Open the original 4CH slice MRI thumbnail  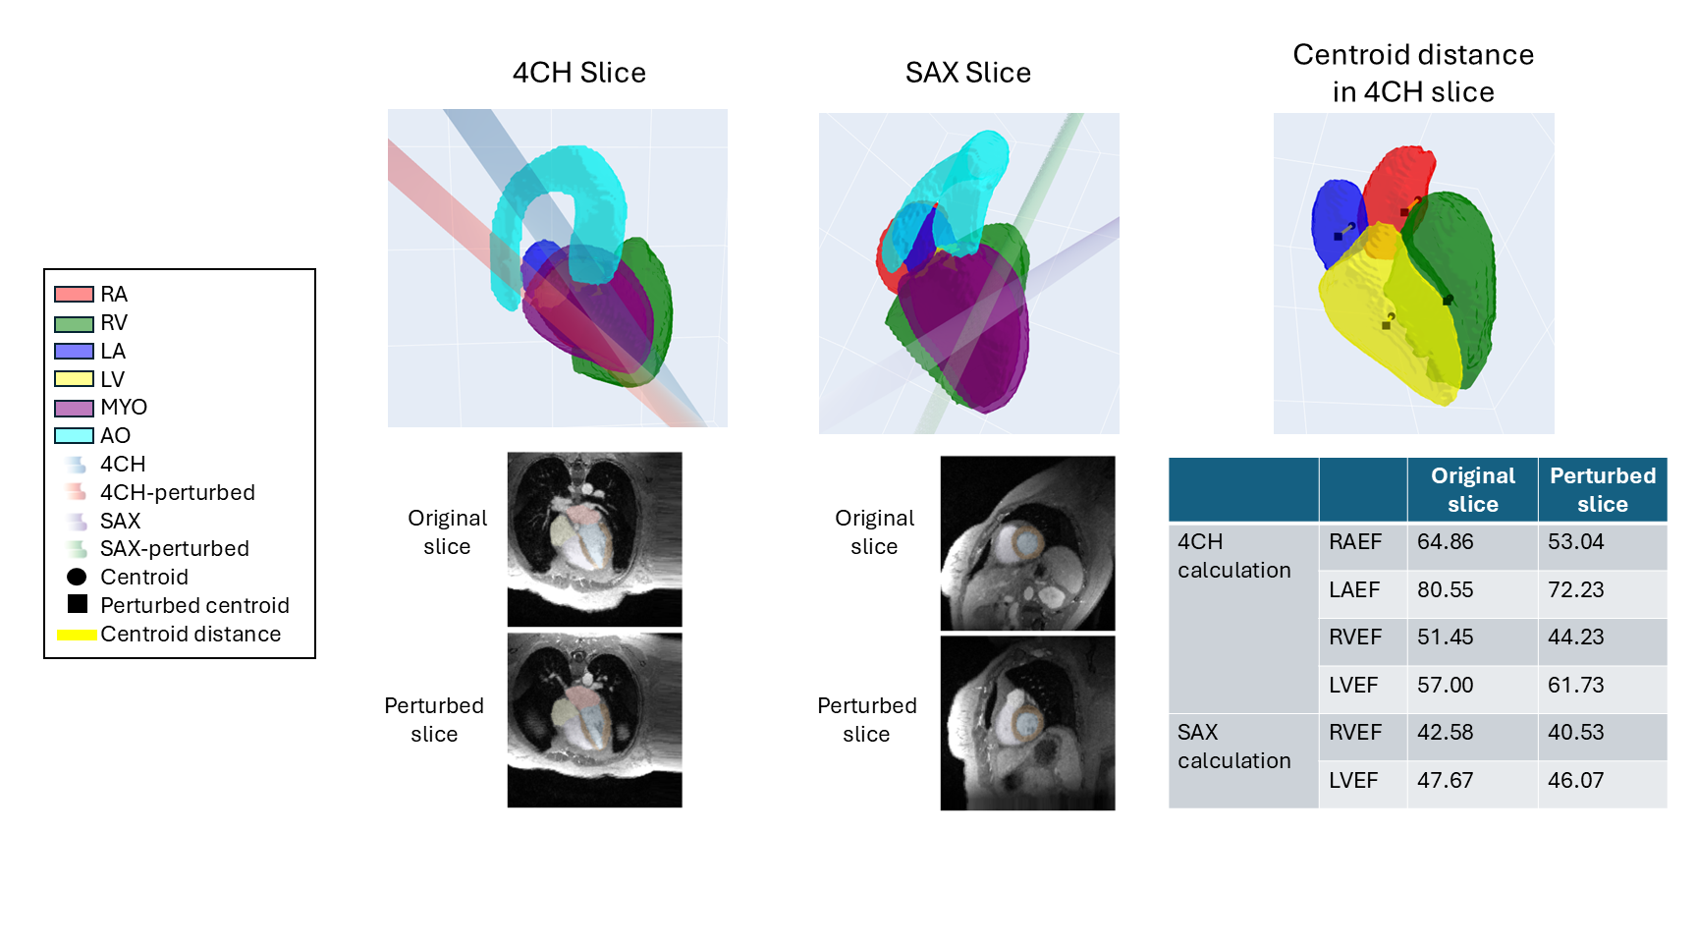594,539
